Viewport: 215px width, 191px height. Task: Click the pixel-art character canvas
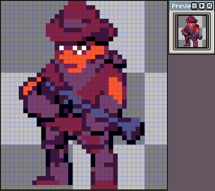[84, 95]
